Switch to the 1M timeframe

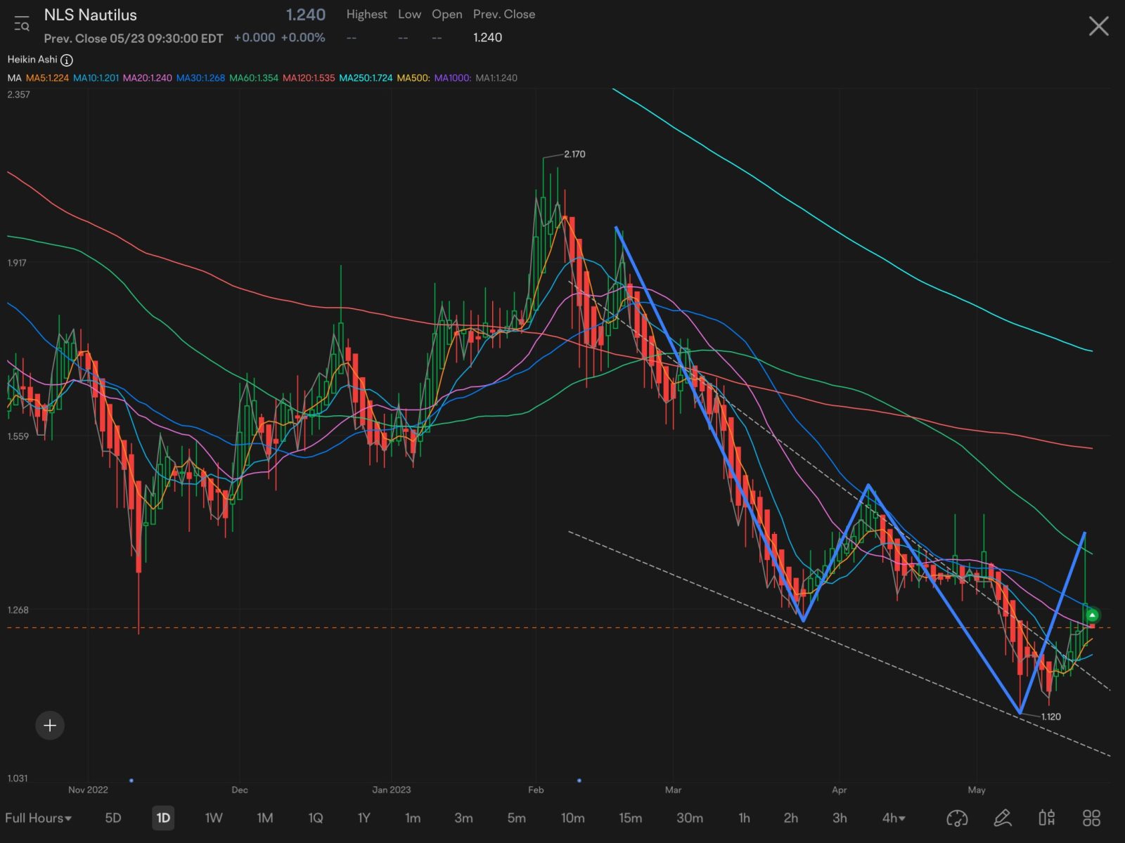[264, 818]
